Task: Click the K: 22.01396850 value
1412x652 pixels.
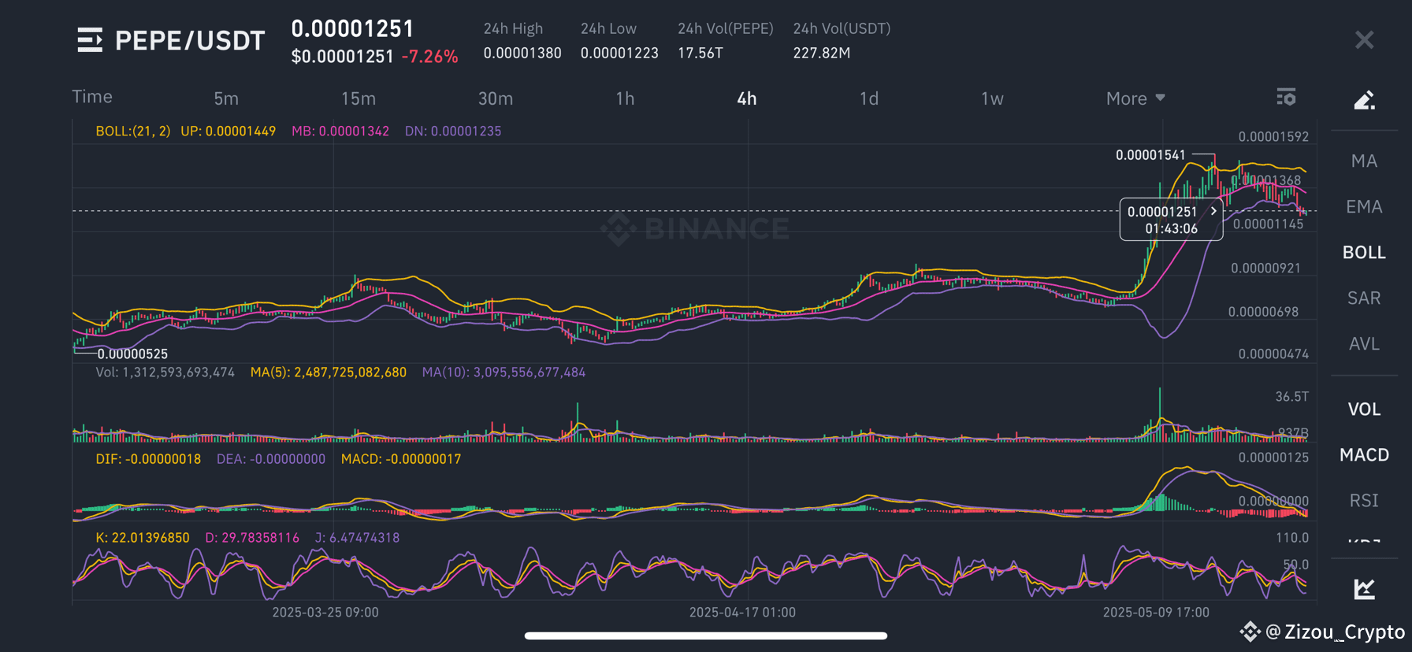Action: [x=143, y=538]
